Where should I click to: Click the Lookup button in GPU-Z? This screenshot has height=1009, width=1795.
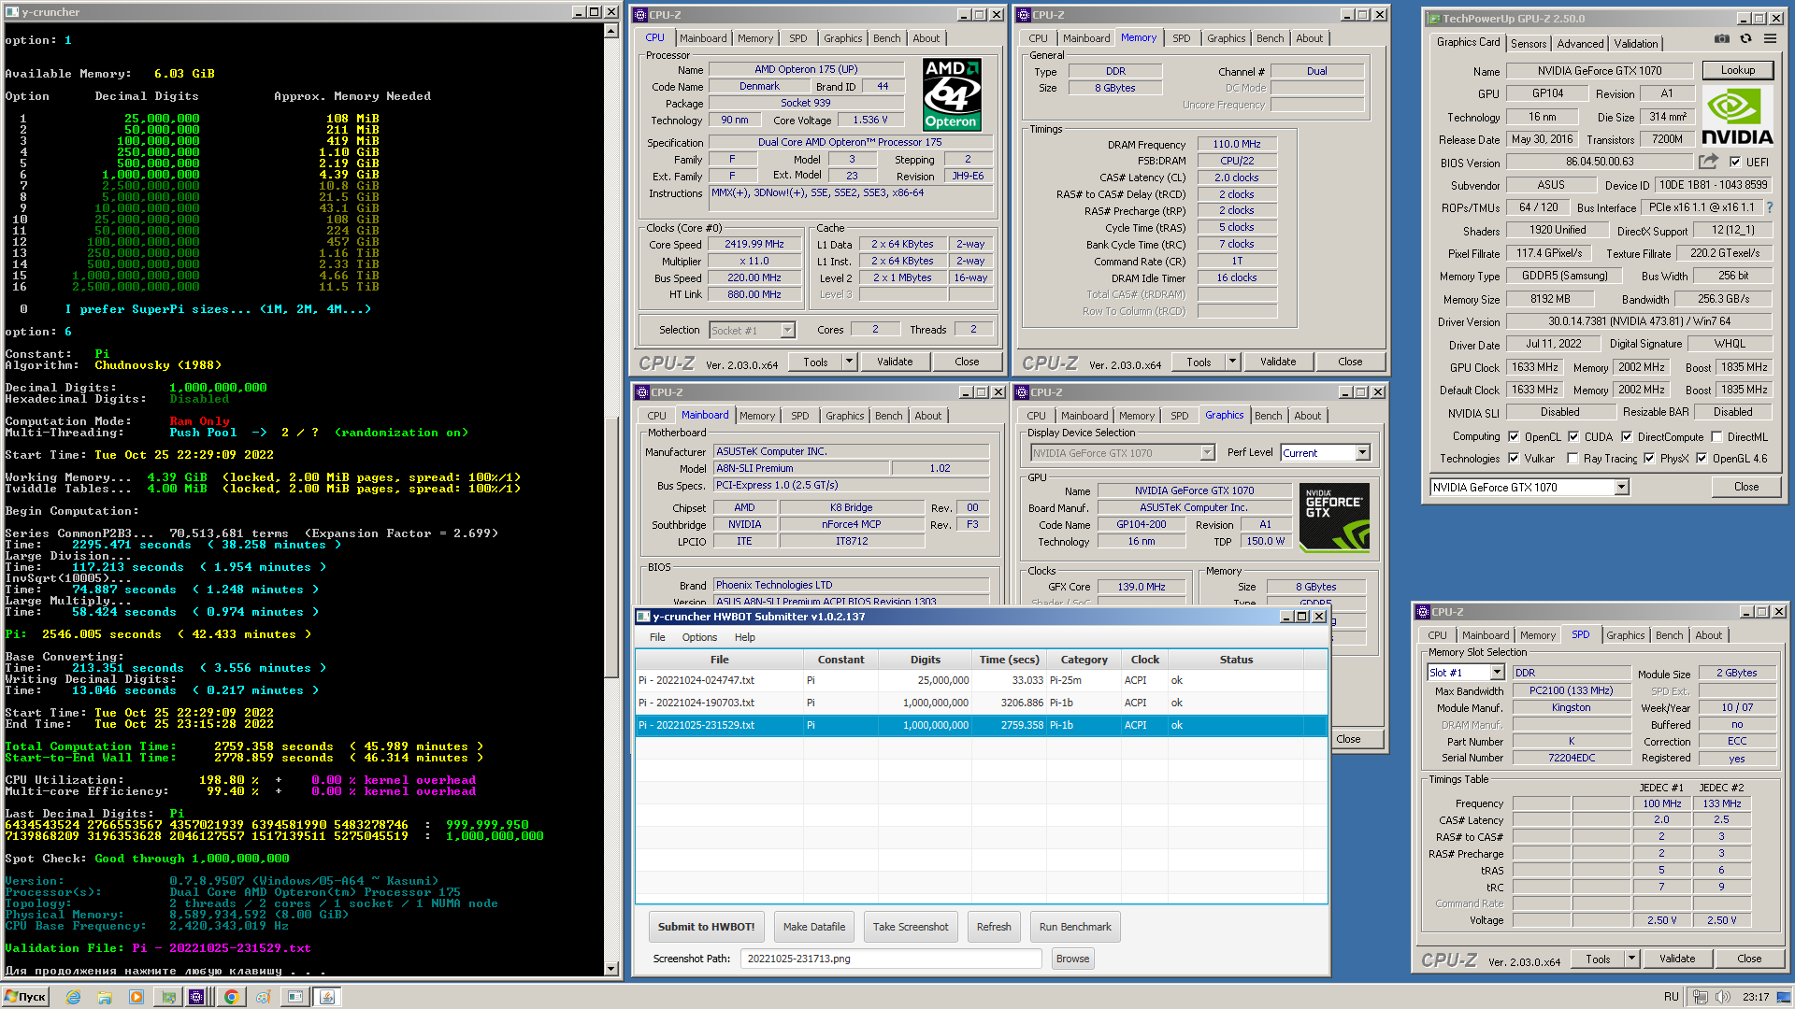coord(1737,70)
